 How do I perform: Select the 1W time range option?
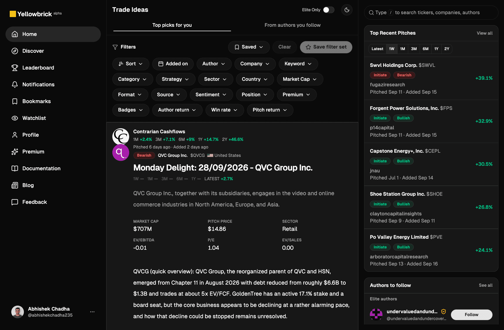tap(392, 49)
